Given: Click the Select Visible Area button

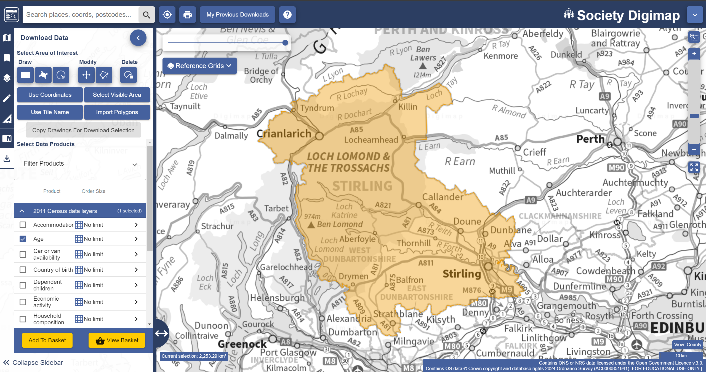Looking at the screenshot, I should 117,95.
